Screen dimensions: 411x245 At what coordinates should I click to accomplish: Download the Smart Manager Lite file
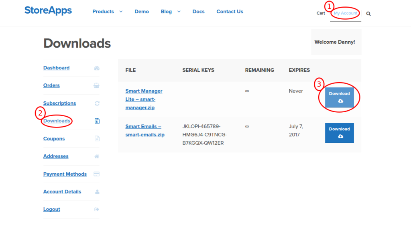point(340,96)
